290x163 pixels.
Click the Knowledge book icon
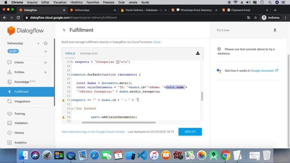10,82
